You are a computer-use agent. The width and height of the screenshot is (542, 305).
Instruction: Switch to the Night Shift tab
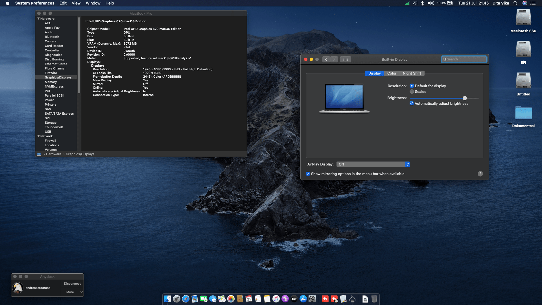[412, 73]
